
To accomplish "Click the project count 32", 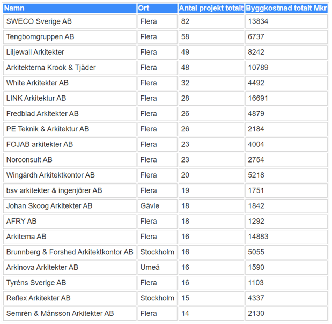I will coord(211,83).
